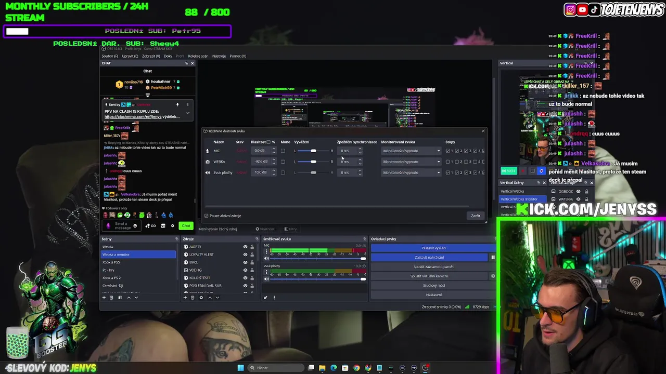Enable Mono for the MIC source
The image size is (666, 374).
tap(283, 151)
